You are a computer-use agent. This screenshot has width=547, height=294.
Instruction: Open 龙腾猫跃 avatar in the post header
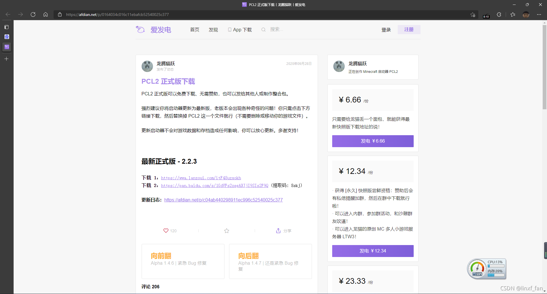click(x=147, y=66)
